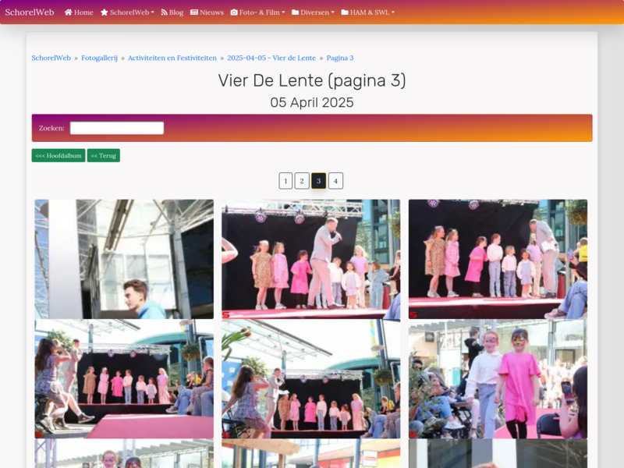624x468 pixels.
Task: Open the Foto- & Film menu label
Action: [x=260, y=12]
